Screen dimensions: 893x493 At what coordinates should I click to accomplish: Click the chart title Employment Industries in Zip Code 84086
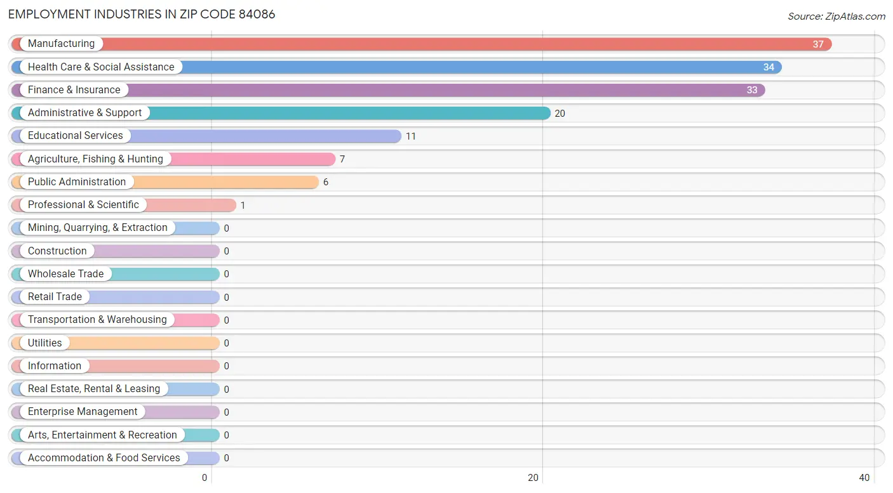[x=142, y=14]
